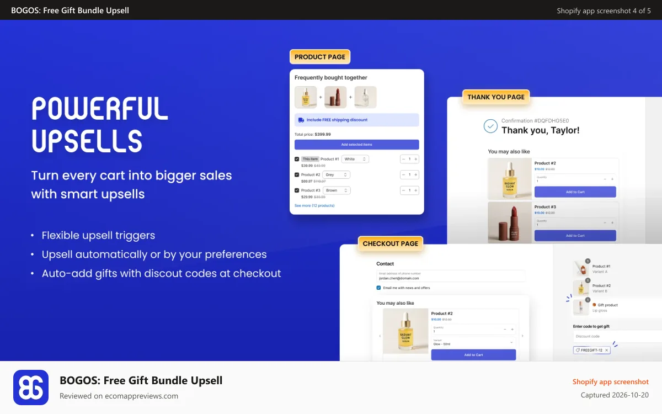Open the 'Glow - 50ml' variant dropdown
This screenshot has height=414, width=662.
point(473,342)
